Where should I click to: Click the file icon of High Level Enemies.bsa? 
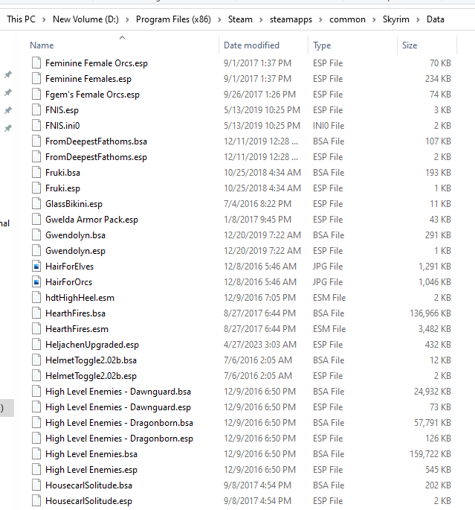36,454
